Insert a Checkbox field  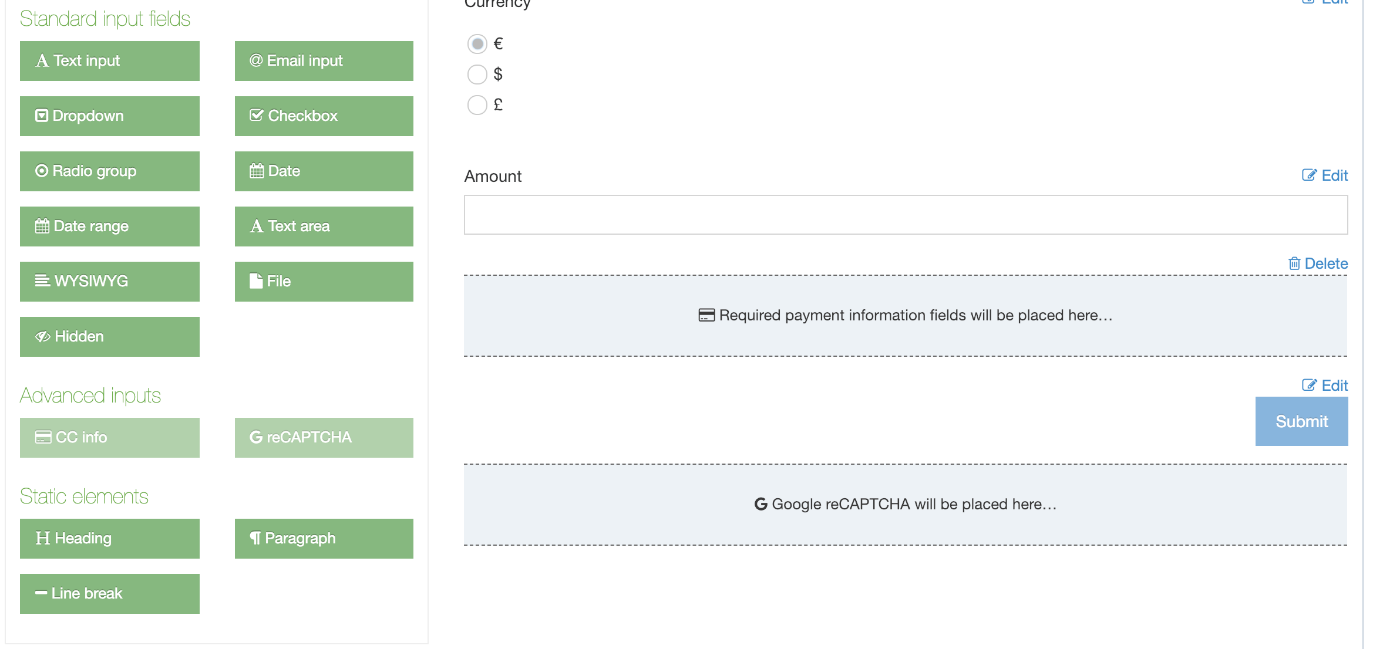pos(324,116)
